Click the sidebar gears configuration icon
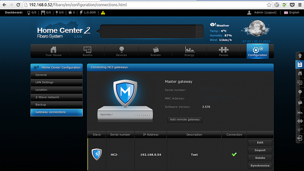Screen dimensions: 304x171 (300, 129)
